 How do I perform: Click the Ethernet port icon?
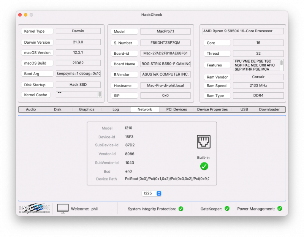tap(203, 142)
